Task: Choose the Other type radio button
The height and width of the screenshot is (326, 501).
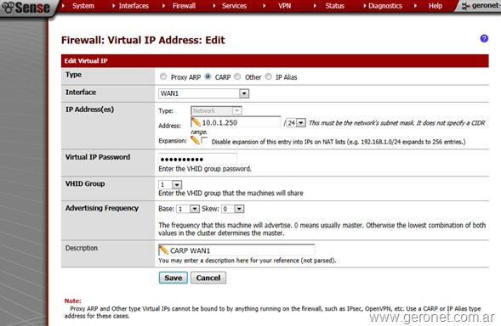Action: click(237, 76)
